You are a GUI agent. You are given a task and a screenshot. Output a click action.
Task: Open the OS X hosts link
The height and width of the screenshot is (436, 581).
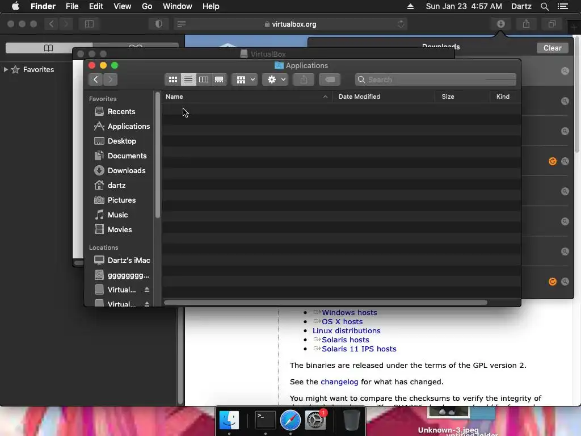[342, 322]
